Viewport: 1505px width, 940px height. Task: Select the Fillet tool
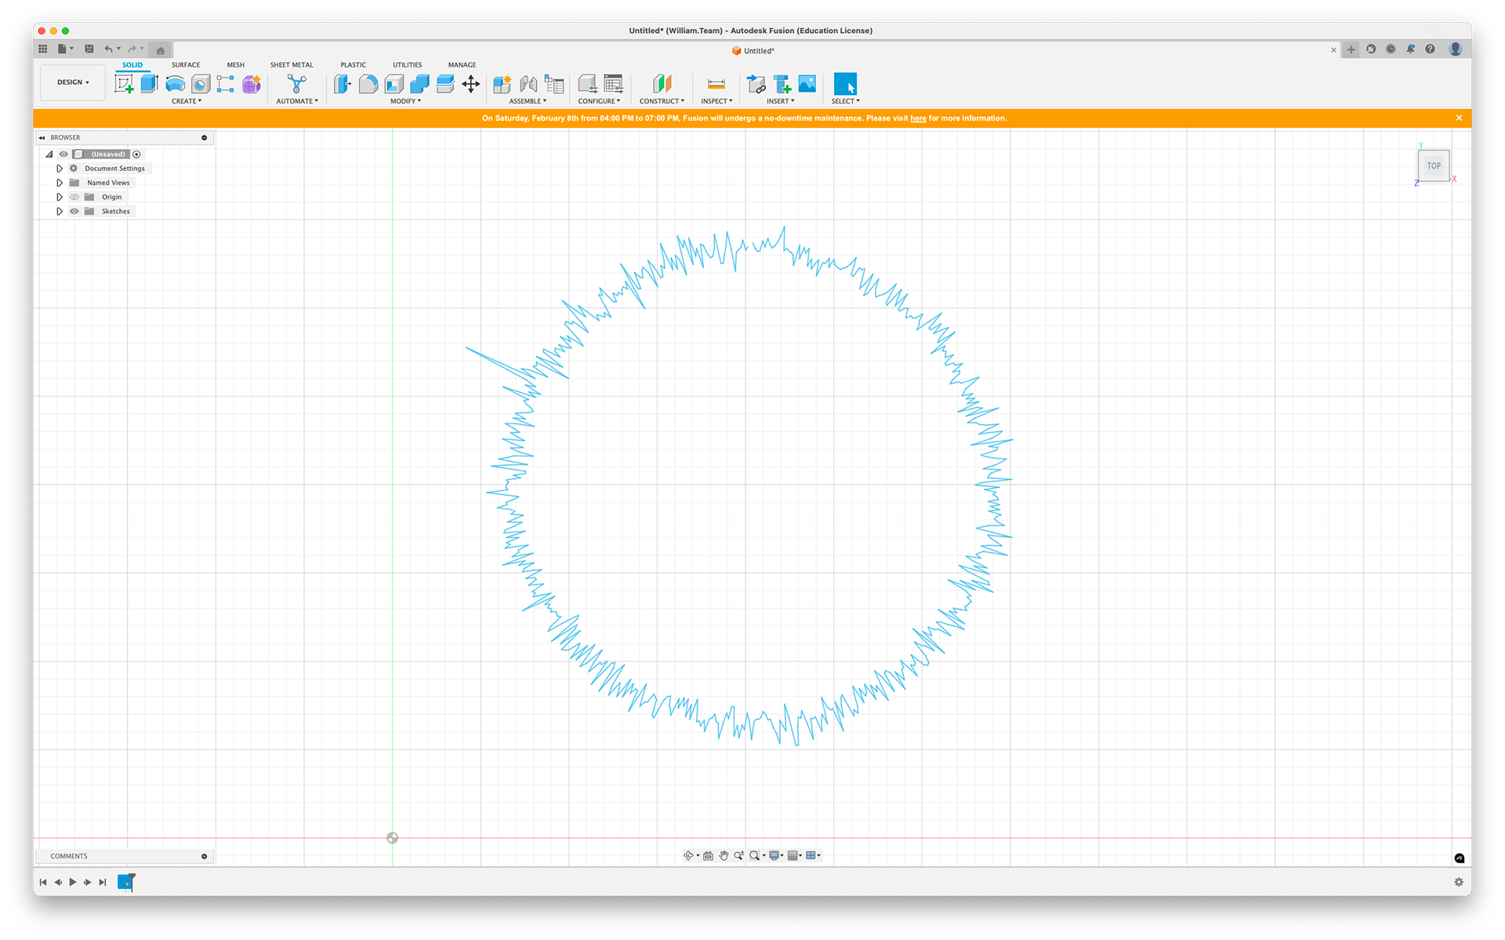pyautogui.click(x=368, y=84)
